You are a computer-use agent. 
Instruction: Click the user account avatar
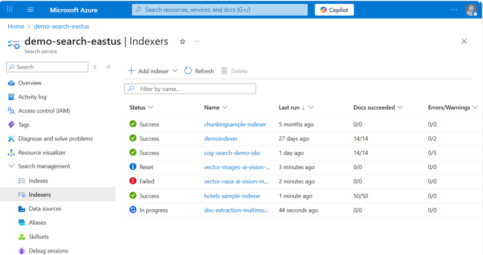pyautogui.click(x=471, y=10)
